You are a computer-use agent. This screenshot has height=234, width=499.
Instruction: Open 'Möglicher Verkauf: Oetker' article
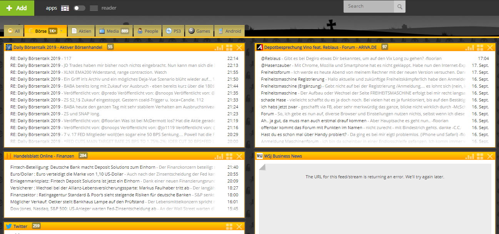pyautogui.click(x=124, y=202)
